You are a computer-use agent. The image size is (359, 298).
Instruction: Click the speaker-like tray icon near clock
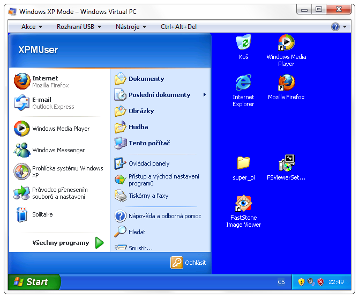[x=311, y=282]
